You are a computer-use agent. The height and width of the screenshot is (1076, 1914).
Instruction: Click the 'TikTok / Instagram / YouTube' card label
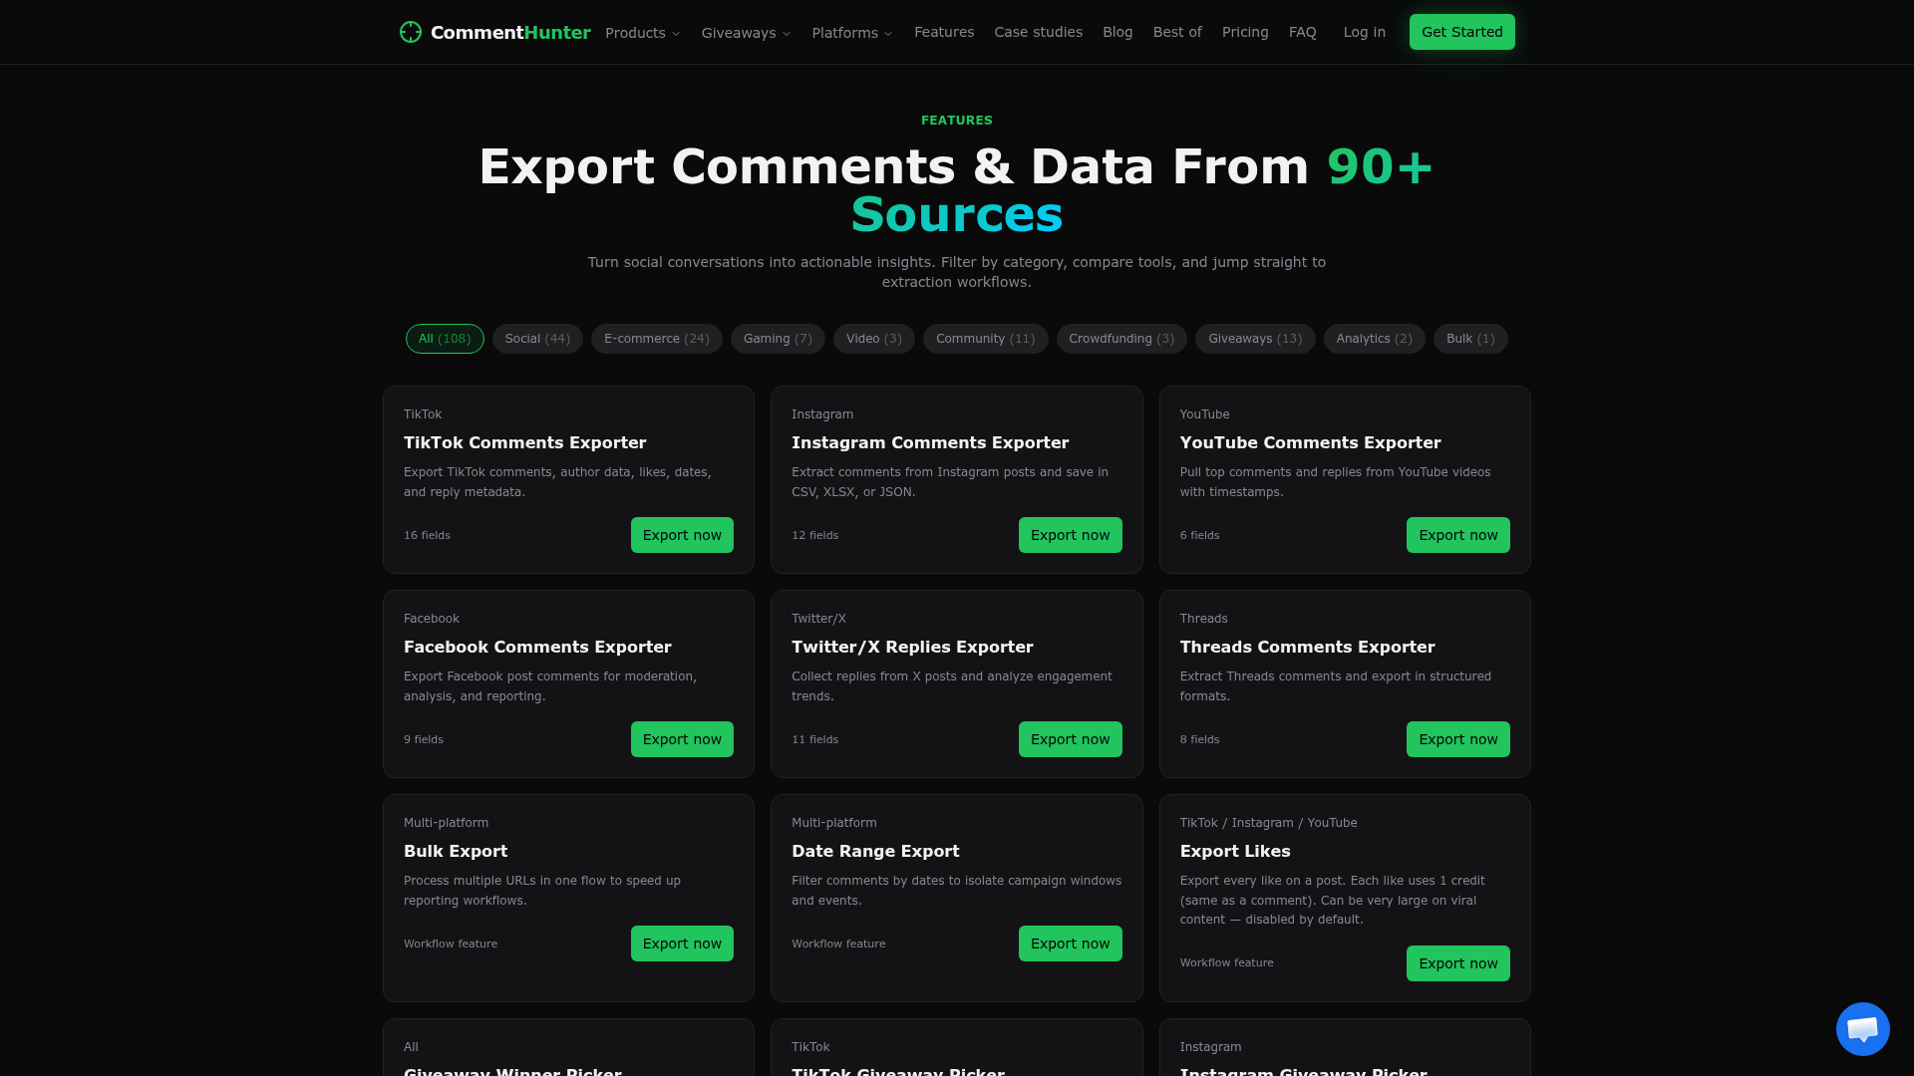(1268, 823)
